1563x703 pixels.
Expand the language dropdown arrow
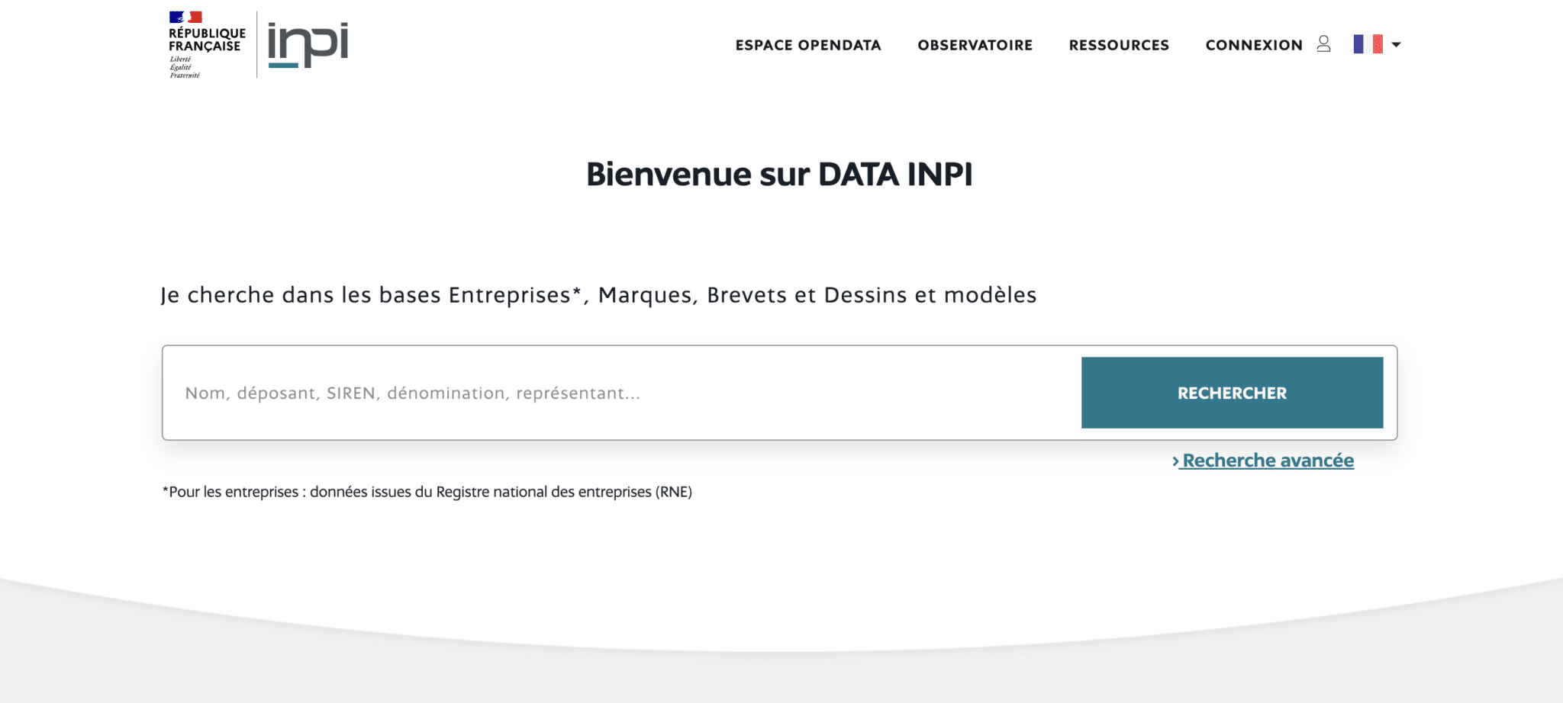[1396, 45]
